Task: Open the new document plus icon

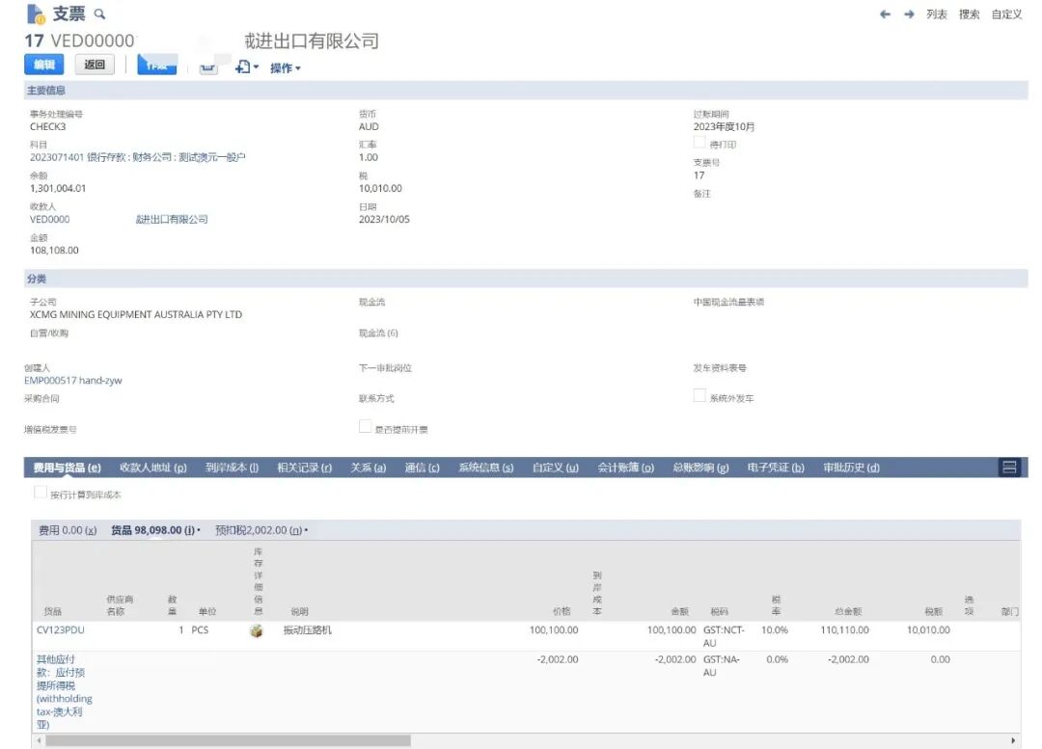Action: click(242, 67)
